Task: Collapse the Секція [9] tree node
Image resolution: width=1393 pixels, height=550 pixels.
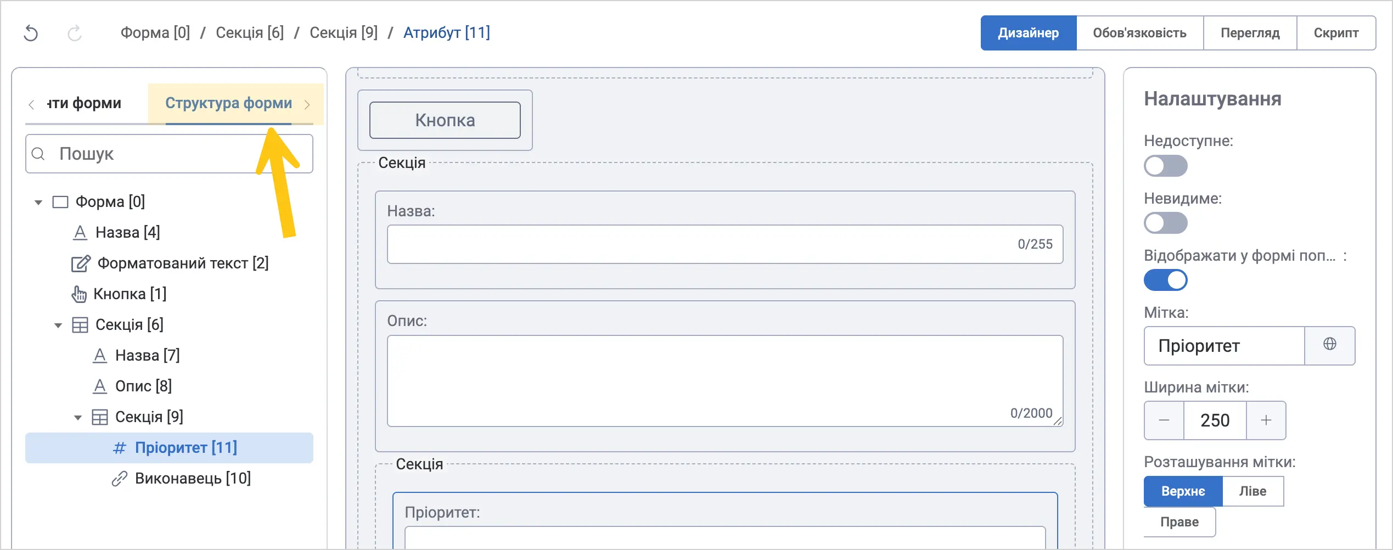Action: [78, 418]
